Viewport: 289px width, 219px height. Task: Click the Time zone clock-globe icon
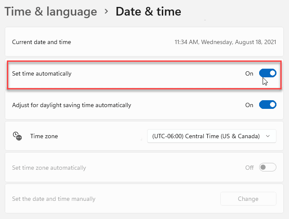[x=17, y=136]
